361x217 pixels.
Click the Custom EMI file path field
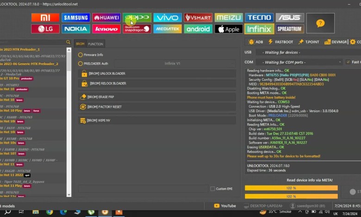[143, 189]
